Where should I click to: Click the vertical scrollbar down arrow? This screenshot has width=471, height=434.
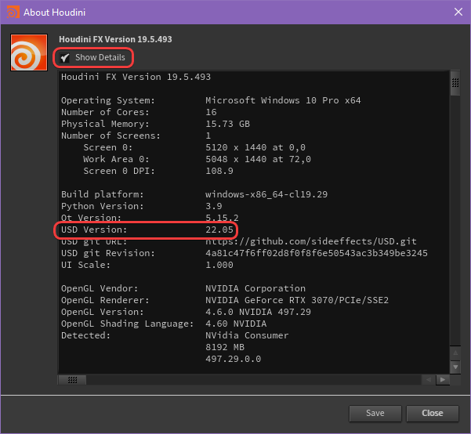[x=455, y=367]
